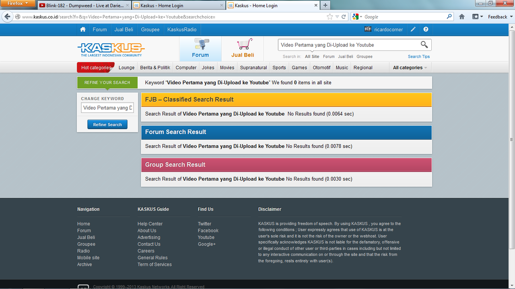Open Jual Beli in the blue top navbar
The image size is (515, 289).
tap(124, 29)
